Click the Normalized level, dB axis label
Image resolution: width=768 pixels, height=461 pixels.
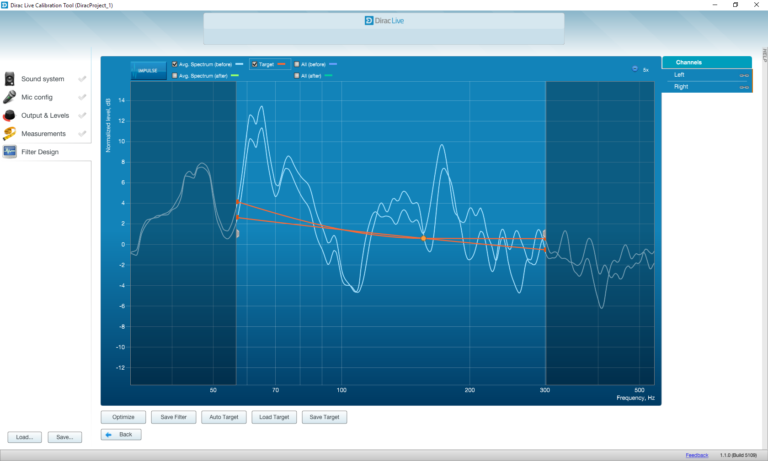pyautogui.click(x=108, y=125)
